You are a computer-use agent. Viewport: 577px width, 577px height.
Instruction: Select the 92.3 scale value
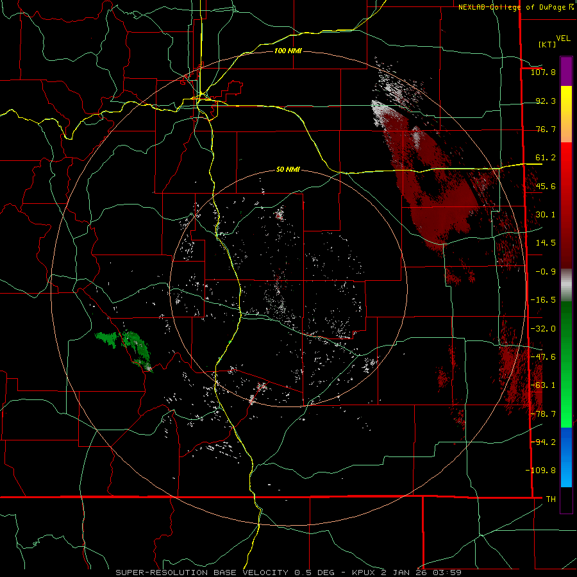pos(546,101)
